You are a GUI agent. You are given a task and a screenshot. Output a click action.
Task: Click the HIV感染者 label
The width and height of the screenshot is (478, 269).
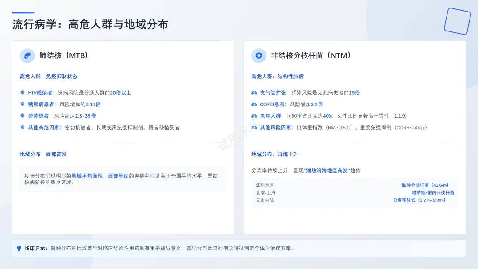click(x=40, y=92)
